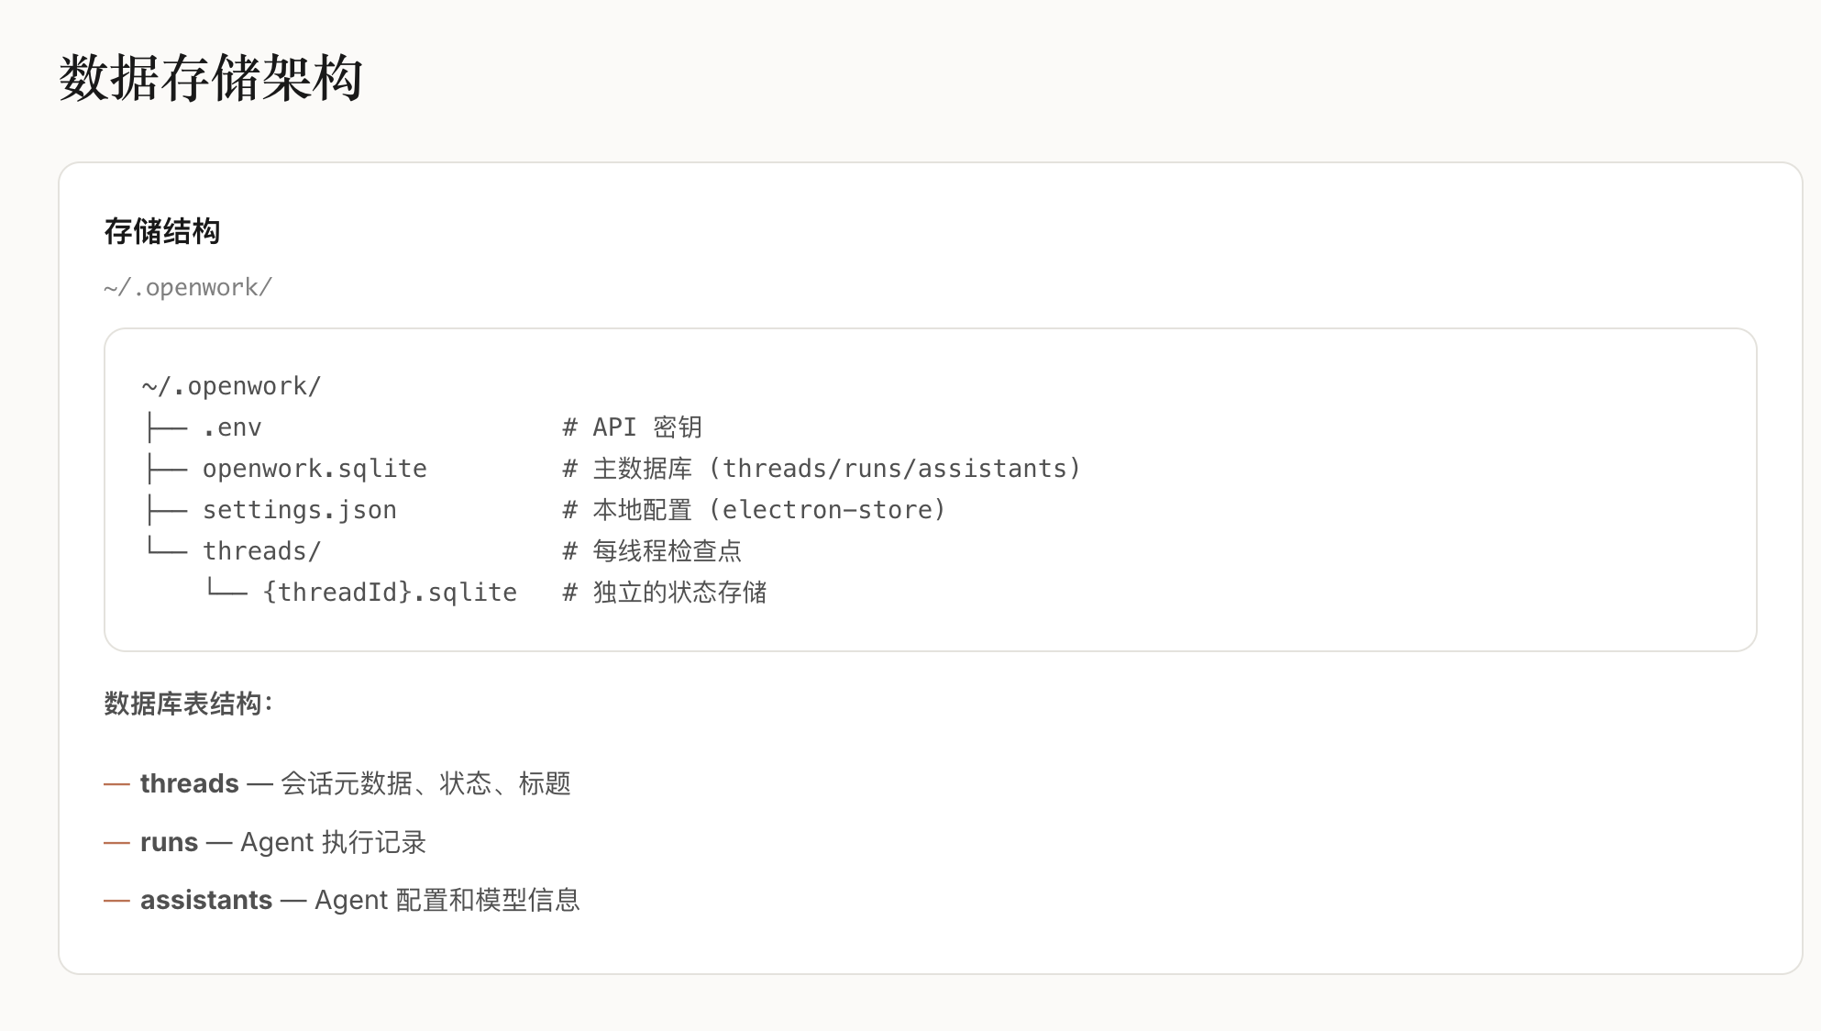Viewport: 1821px width, 1031px height.
Task: Click the 本地配置 (electron-store) comment
Action: [x=755, y=510]
